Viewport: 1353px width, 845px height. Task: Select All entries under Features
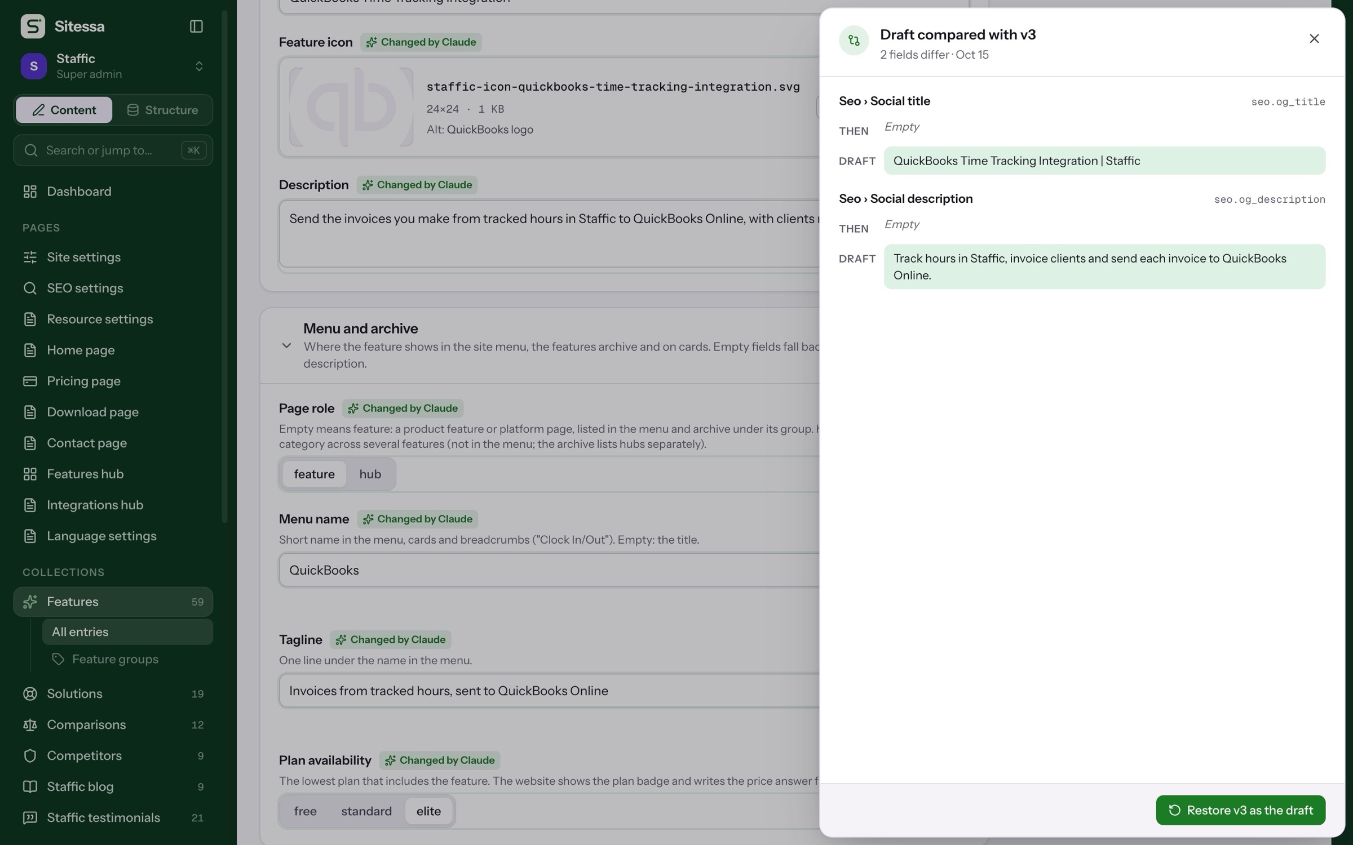coord(127,632)
